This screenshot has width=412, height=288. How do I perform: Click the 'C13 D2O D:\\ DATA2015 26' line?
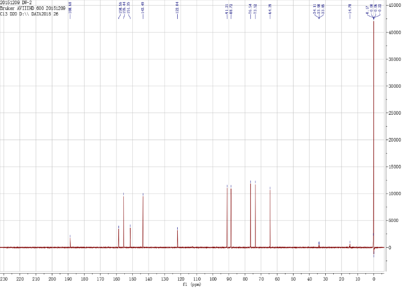coord(29,14)
